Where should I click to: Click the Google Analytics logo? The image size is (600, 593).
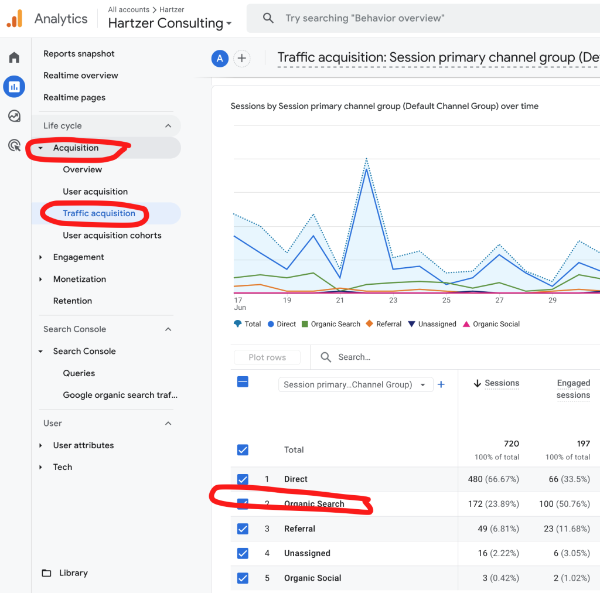pos(15,18)
